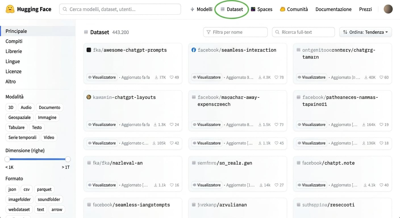
Task: Click the heart icon showing 60 likes
Action: point(381,77)
